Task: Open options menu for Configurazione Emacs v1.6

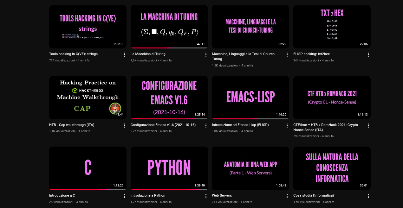Action: point(206,126)
